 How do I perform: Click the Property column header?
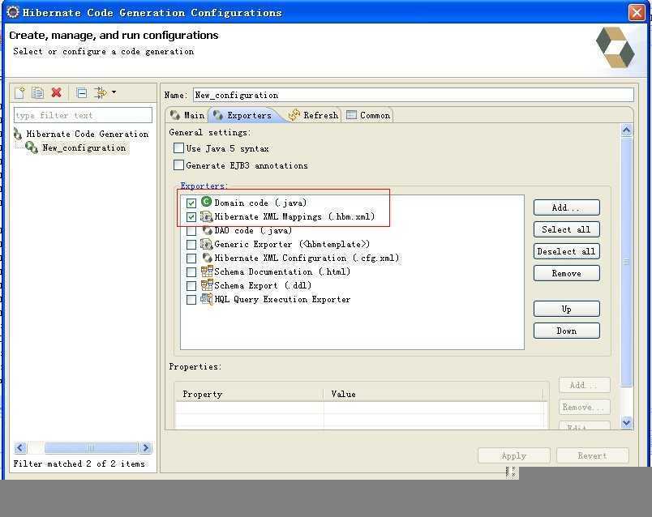coord(249,394)
